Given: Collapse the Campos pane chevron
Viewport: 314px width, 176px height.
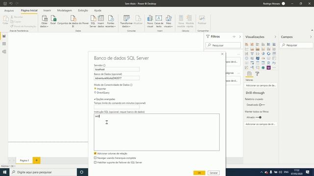Looking at the screenshot, I should tap(311, 37).
